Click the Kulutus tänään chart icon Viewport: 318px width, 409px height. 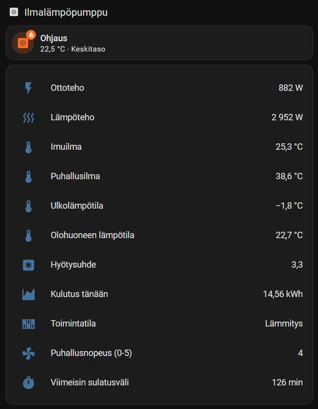29,295
